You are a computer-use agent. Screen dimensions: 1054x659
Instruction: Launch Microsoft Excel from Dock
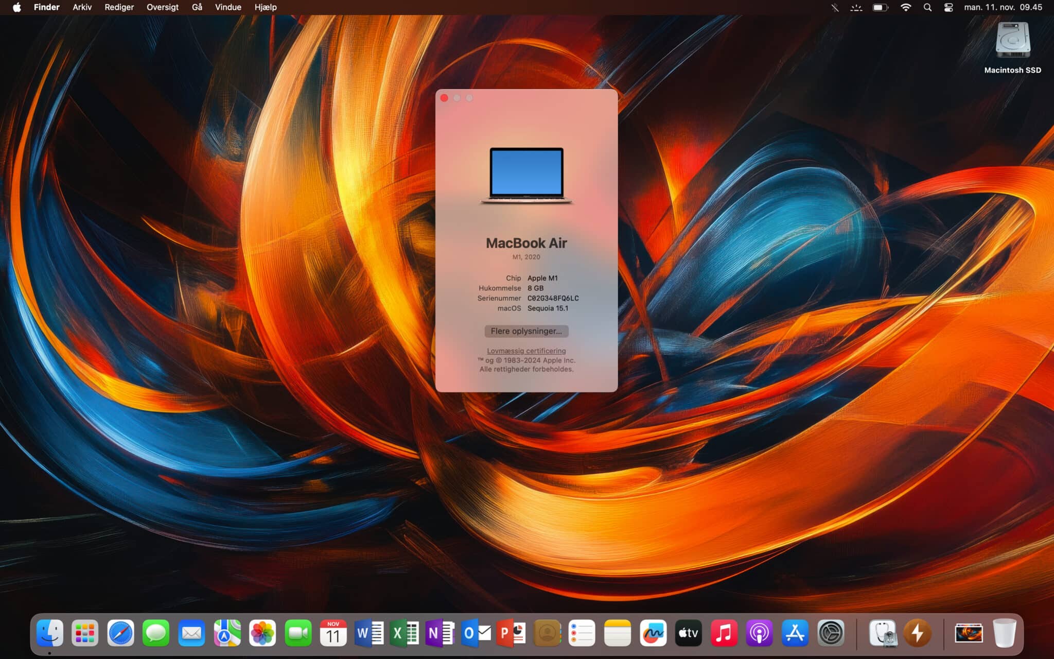tap(404, 633)
